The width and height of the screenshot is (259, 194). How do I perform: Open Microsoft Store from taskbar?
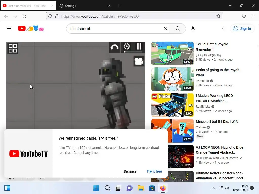click(x=152, y=188)
